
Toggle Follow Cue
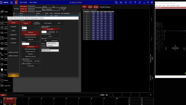23,9
